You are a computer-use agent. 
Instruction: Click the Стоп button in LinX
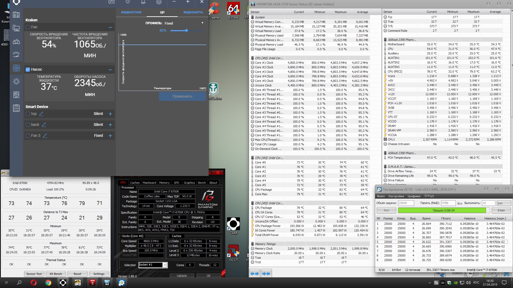click(501, 210)
